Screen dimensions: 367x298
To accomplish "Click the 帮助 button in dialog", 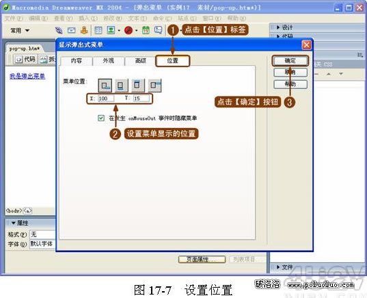I will (290, 84).
